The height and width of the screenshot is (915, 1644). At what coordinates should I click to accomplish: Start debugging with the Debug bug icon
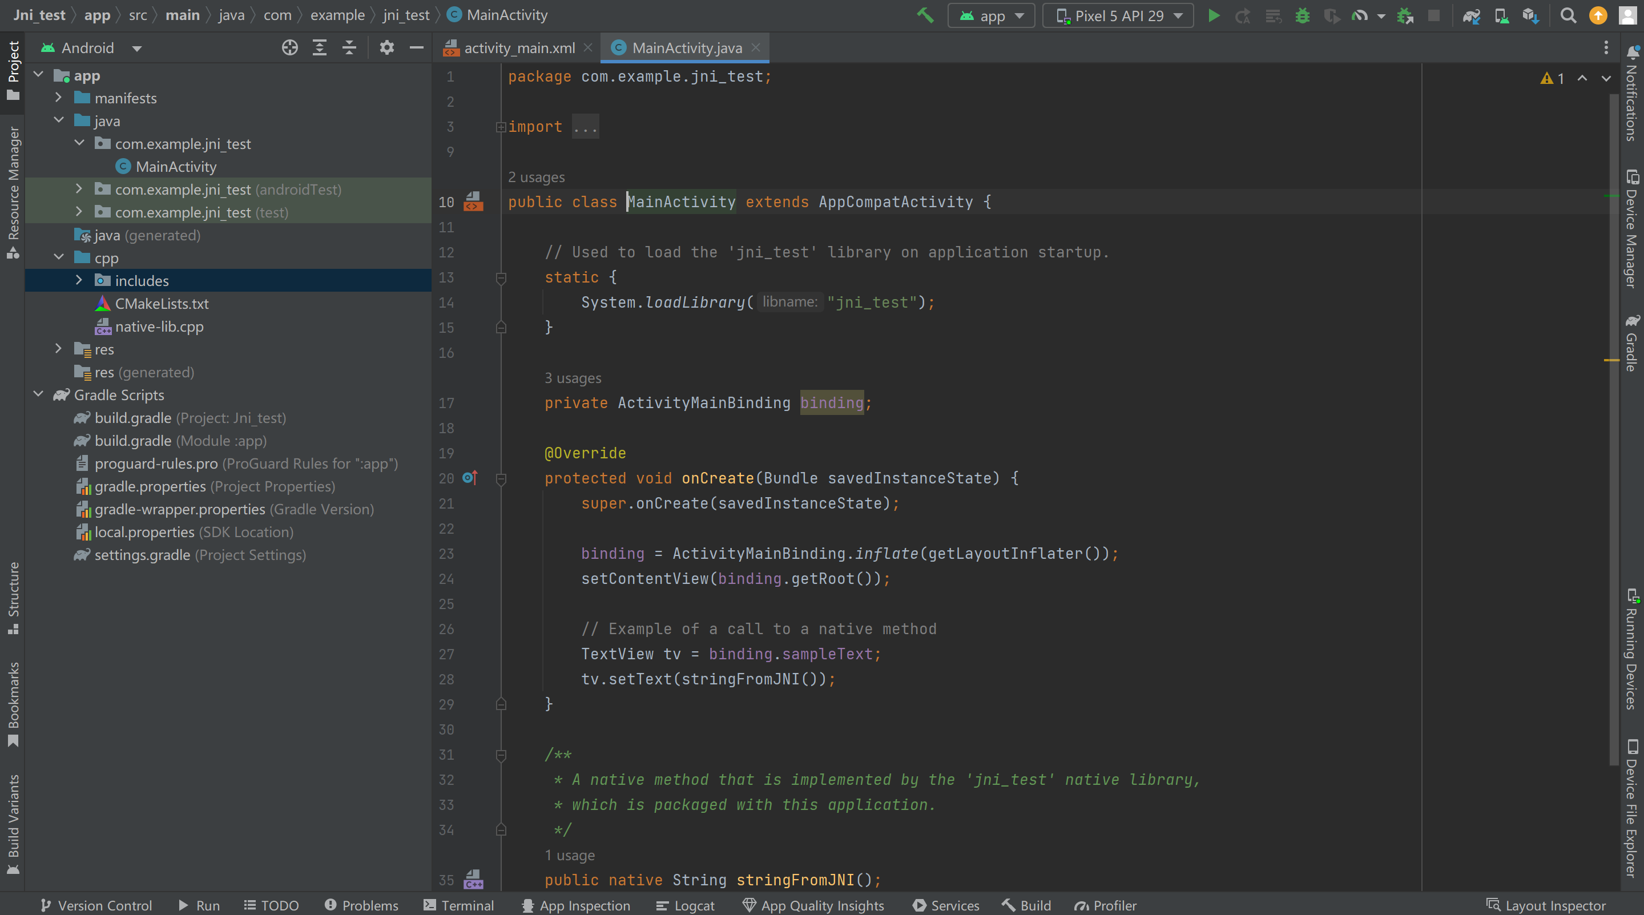point(1302,15)
